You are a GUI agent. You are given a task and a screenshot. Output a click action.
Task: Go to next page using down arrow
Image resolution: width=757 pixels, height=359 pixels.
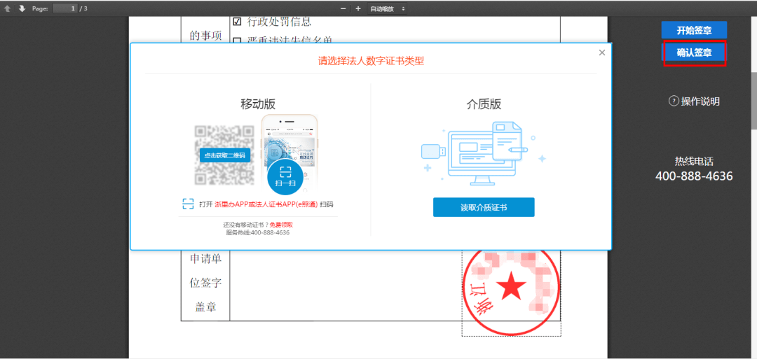[x=22, y=8]
